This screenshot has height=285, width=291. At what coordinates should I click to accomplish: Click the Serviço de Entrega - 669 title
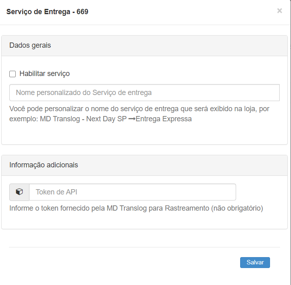coord(47,12)
